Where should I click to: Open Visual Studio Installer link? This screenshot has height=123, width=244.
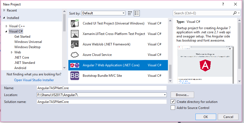pos(34,80)
